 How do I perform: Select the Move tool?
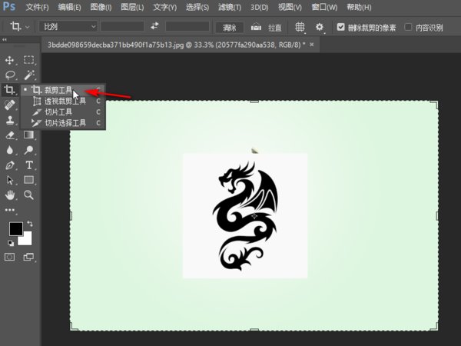click(x=10, y=60)
